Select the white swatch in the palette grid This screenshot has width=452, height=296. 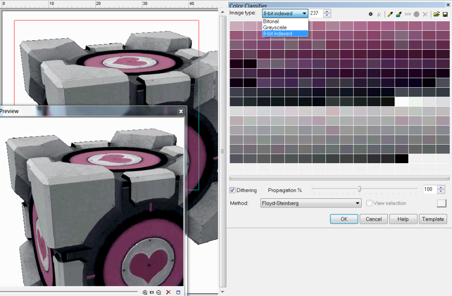click(x=401, y=101)
